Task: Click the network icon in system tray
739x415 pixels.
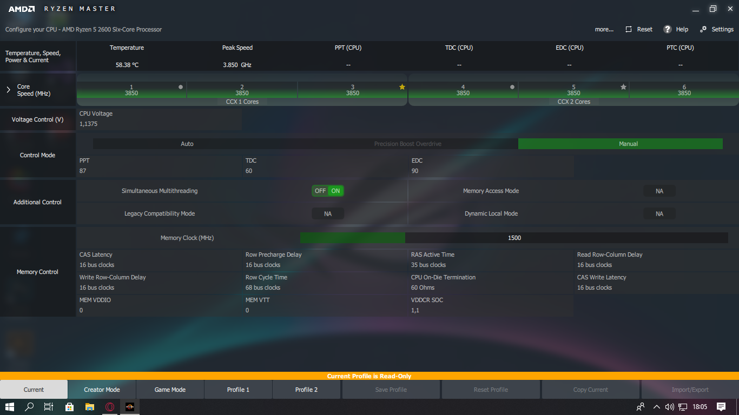Action: click(x=683, y=407)
